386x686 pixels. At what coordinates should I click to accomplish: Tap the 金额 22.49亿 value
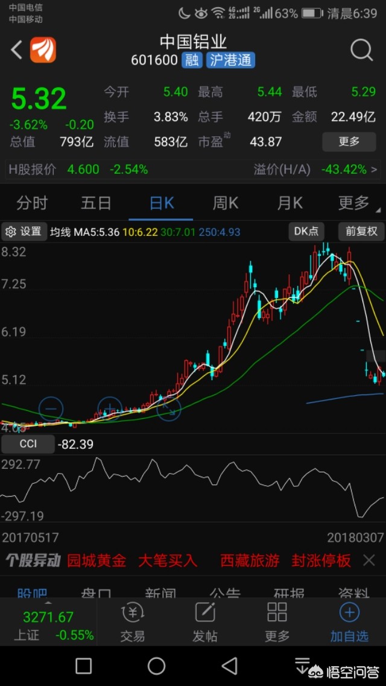click(x=352, y=117)
